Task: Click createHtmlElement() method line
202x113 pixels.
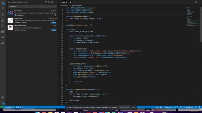Action: [x=79, y=64]
